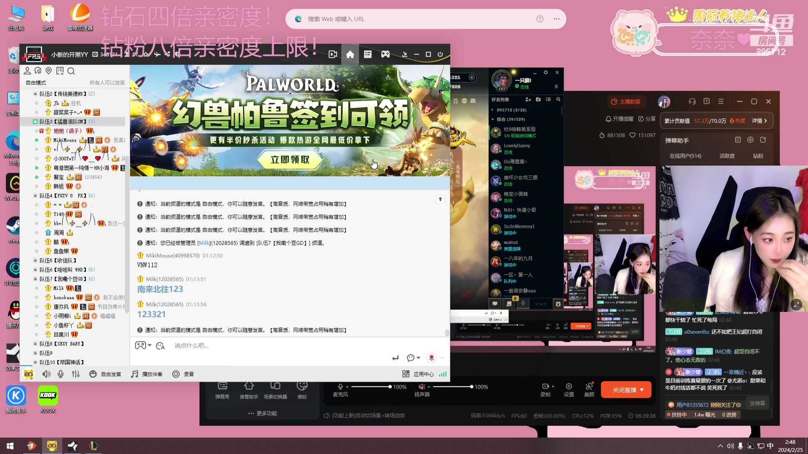
Task: Click the 立即领取 button on the Palworld banner
Action: [x=290, y=160]
